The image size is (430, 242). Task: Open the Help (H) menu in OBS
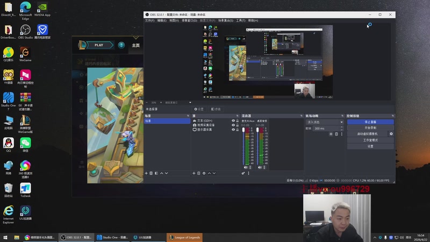pyautogui.click(x=253, y=20)
